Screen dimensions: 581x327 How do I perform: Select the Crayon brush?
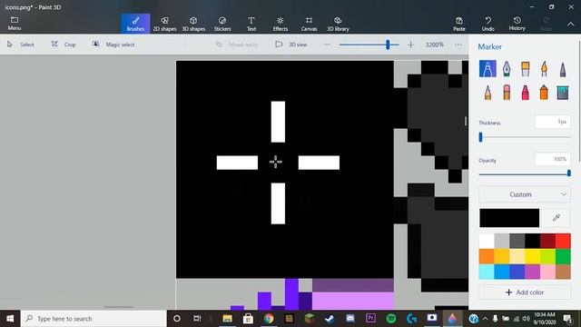point(526,92)
